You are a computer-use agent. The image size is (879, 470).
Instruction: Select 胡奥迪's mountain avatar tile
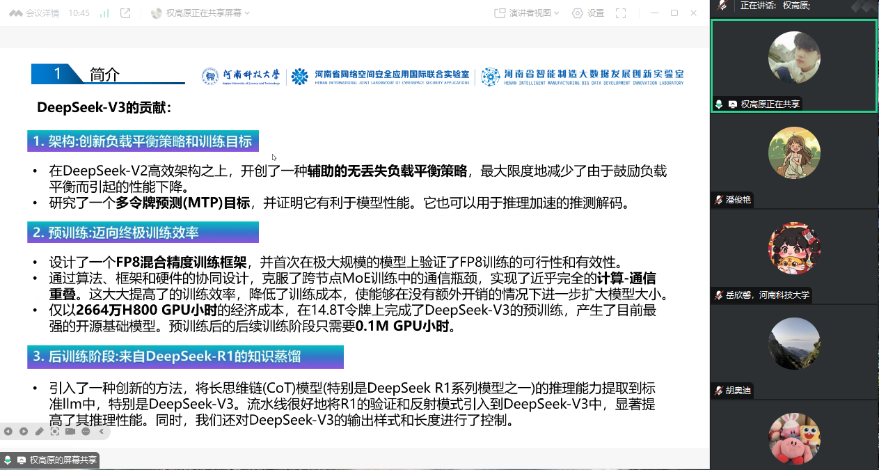[794, 344]
